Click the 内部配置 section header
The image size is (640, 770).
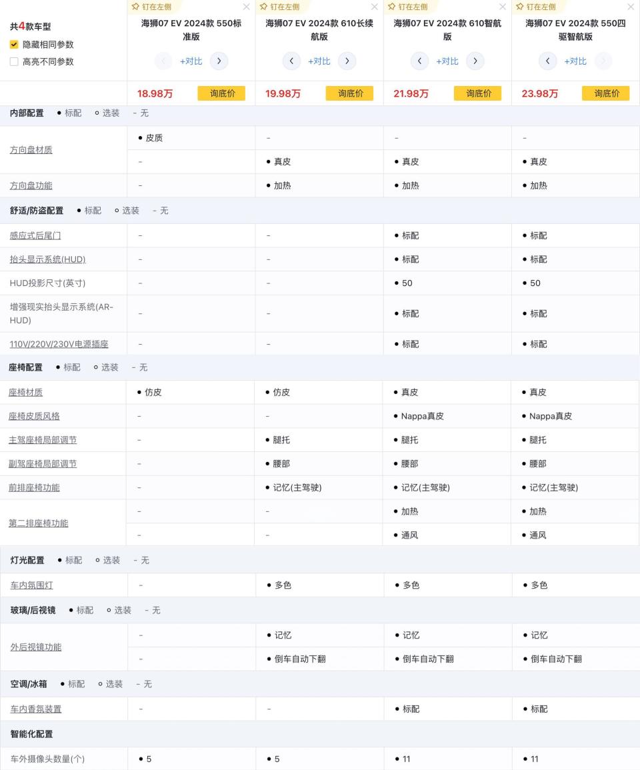pyautogui.click(x=27, y=113)
